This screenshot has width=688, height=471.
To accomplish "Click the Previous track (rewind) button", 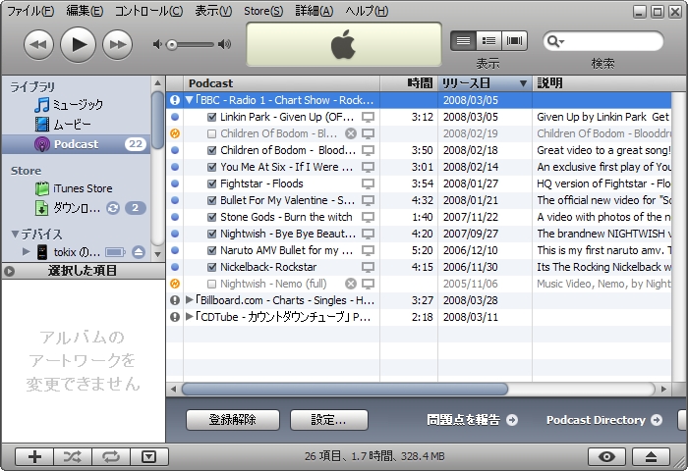I will (38, 44).
